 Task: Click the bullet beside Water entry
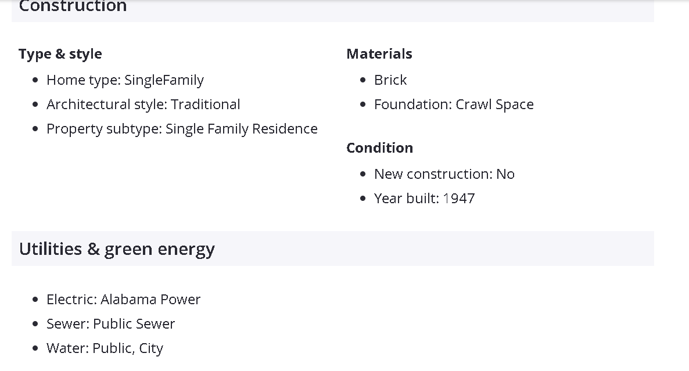pyautogui.click(x=35, y=348)
